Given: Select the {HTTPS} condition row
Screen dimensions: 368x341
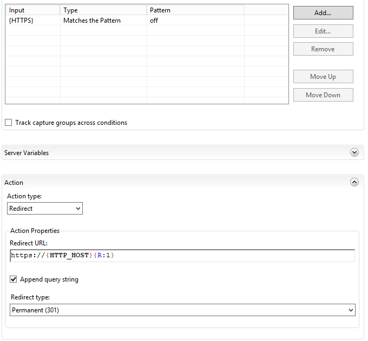Looking at the screenshot, I should tap(147, 21).
